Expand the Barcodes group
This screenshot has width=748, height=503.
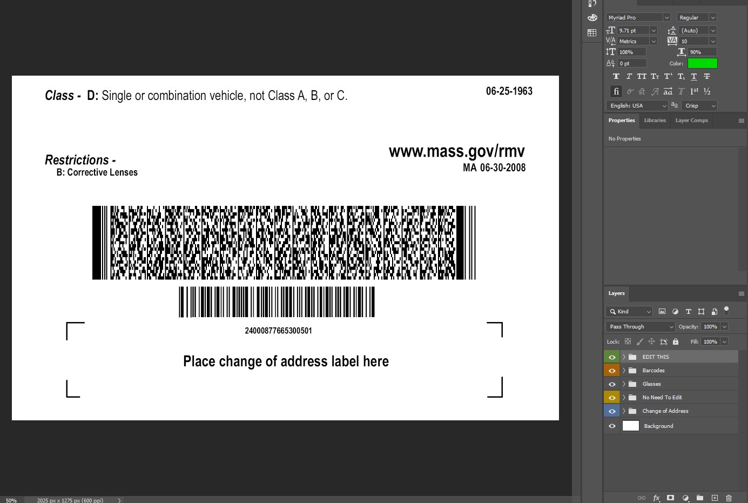point(624,371)
